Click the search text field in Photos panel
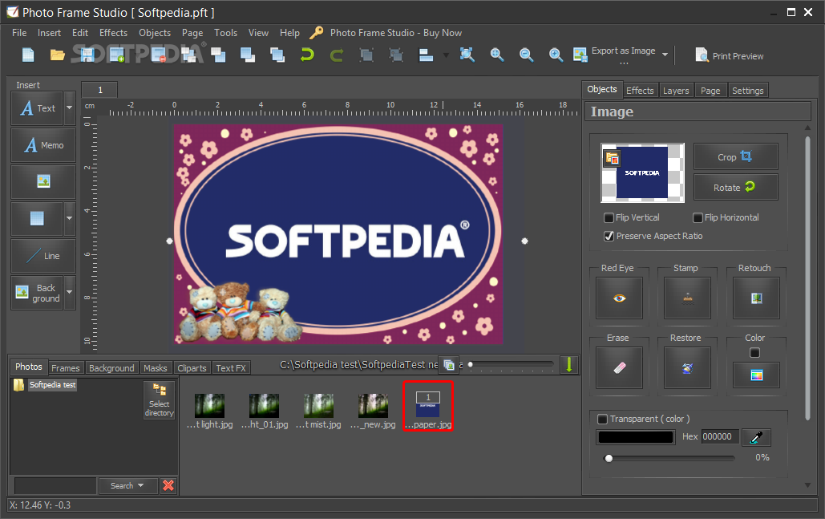Screen dimensions: 825x519 tap(55, 485)
